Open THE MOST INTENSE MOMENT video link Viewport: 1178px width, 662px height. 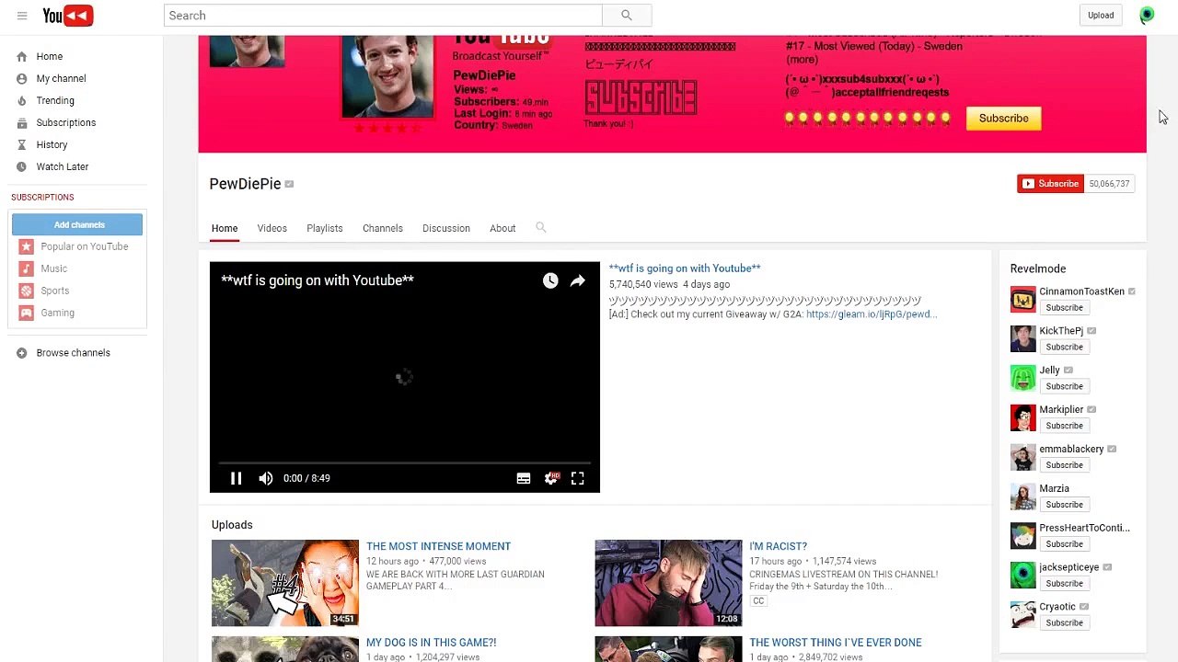pyautogui.click(x=438, y=546)
